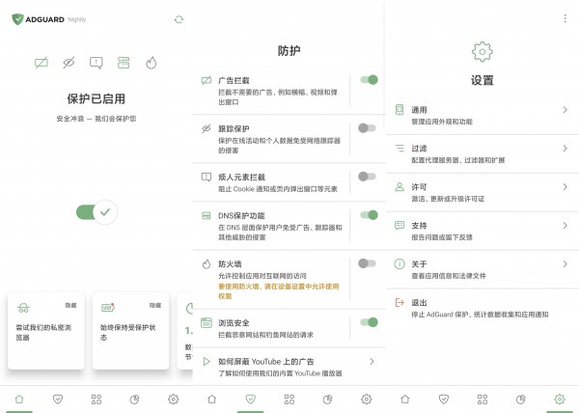Tap the DNS server icon on home screen
Screen dimensions: 579x413
(124, 63)
